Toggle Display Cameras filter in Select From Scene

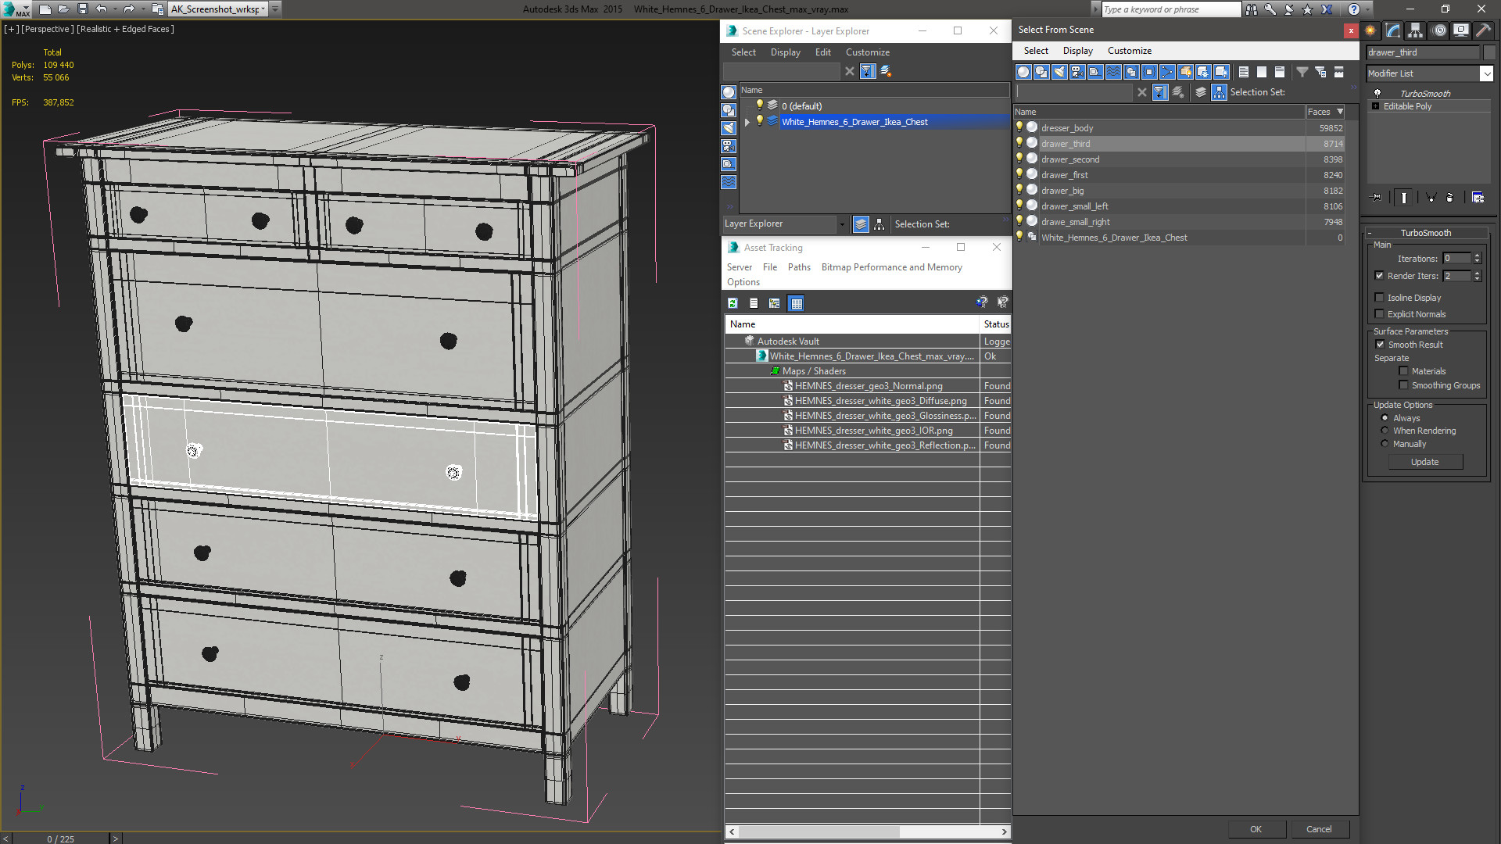[x=1077, y=72]
